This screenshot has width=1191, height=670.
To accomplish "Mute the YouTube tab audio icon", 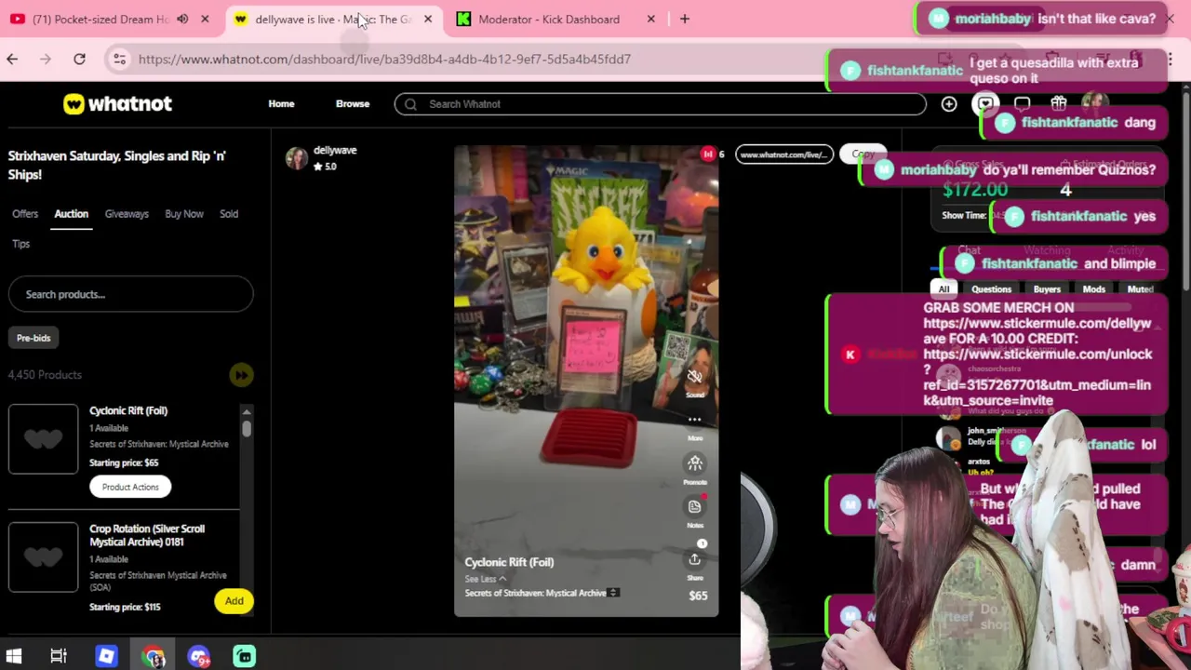I will point(182,19).
